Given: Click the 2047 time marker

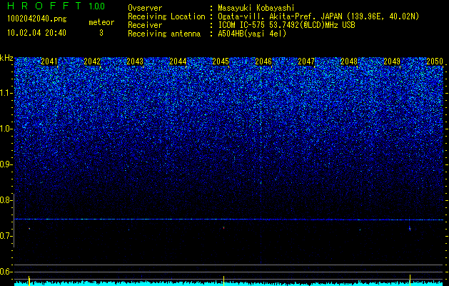Looking at the screenshot, I should [x=306, y=61].
